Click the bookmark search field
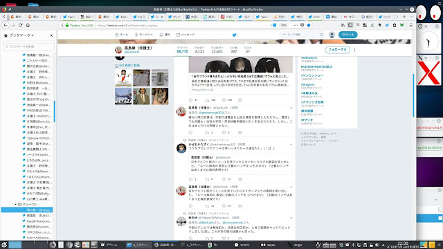443x249 pixels. point(29,46)
